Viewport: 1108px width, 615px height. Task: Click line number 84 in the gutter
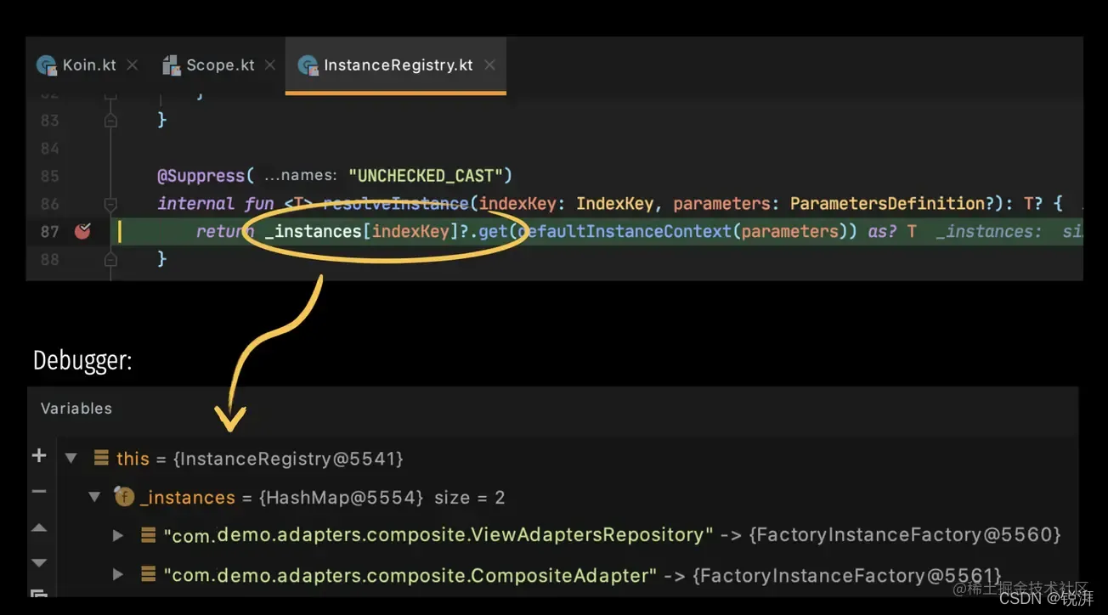pyautogui.click(x=49, y=149)
